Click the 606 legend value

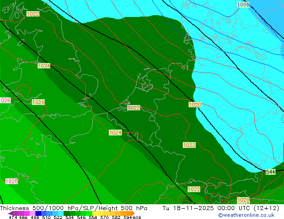click(x=137, y=217)
